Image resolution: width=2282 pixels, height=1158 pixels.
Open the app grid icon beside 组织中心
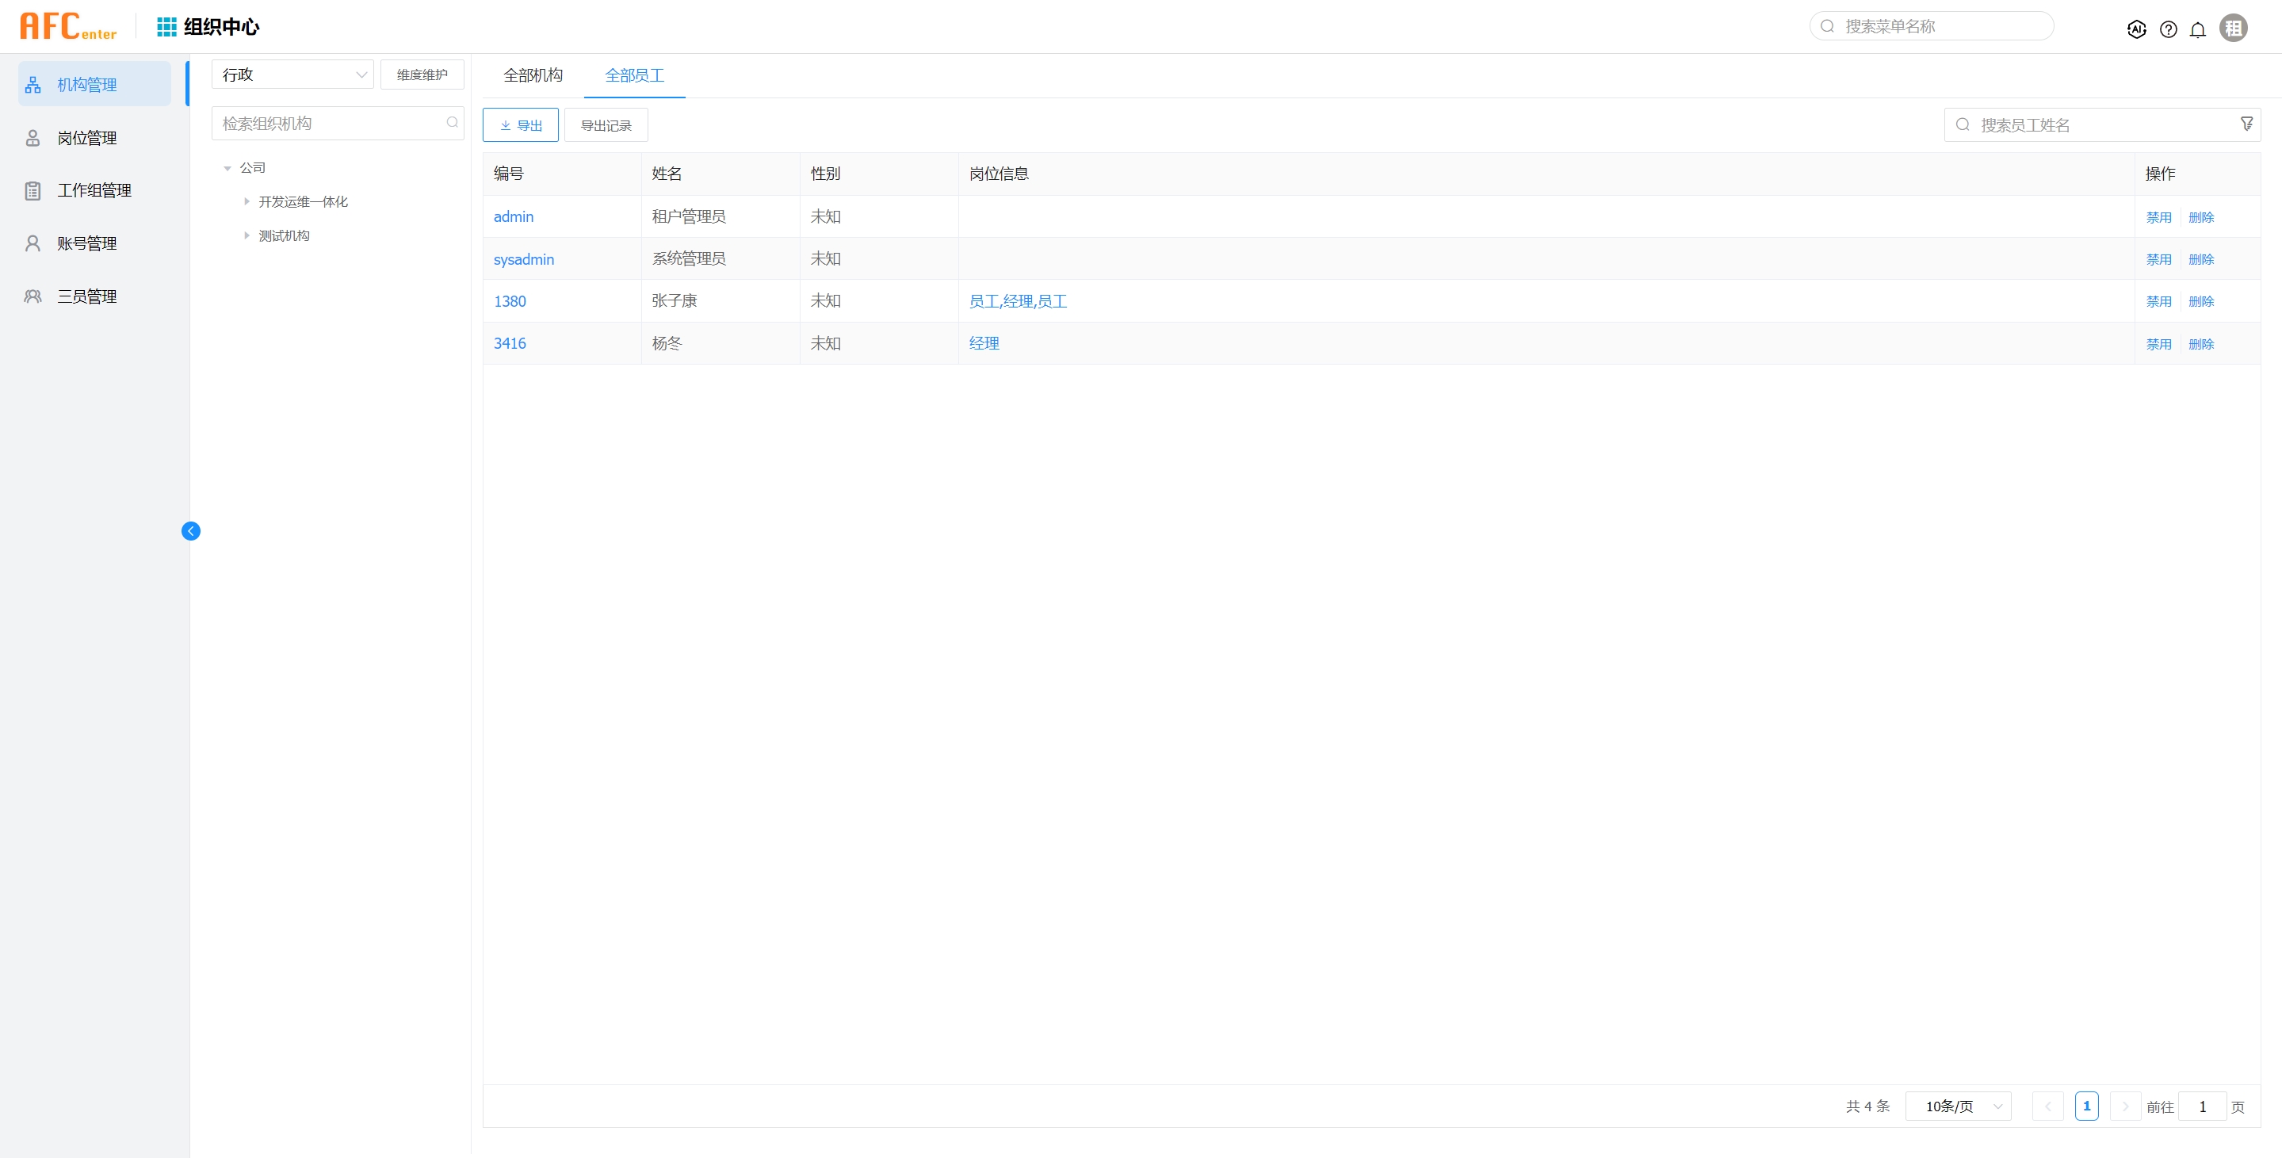(166, 27)
